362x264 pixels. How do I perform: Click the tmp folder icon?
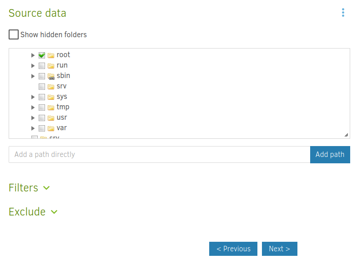[x=51, y=108]
